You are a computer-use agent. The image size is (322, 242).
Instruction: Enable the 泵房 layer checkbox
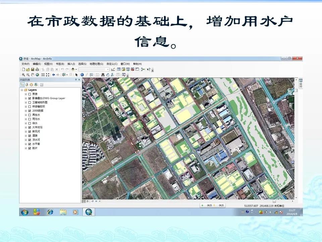30,94
